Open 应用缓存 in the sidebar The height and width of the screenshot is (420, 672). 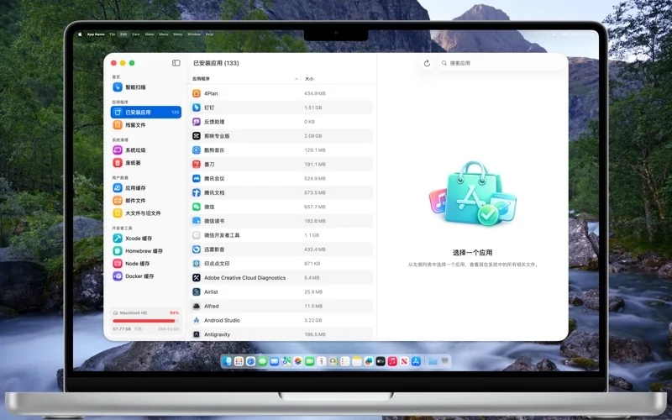click(145, 187)
